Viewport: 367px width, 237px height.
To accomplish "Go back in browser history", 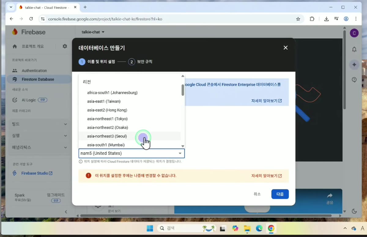I will tap(12, 19).
